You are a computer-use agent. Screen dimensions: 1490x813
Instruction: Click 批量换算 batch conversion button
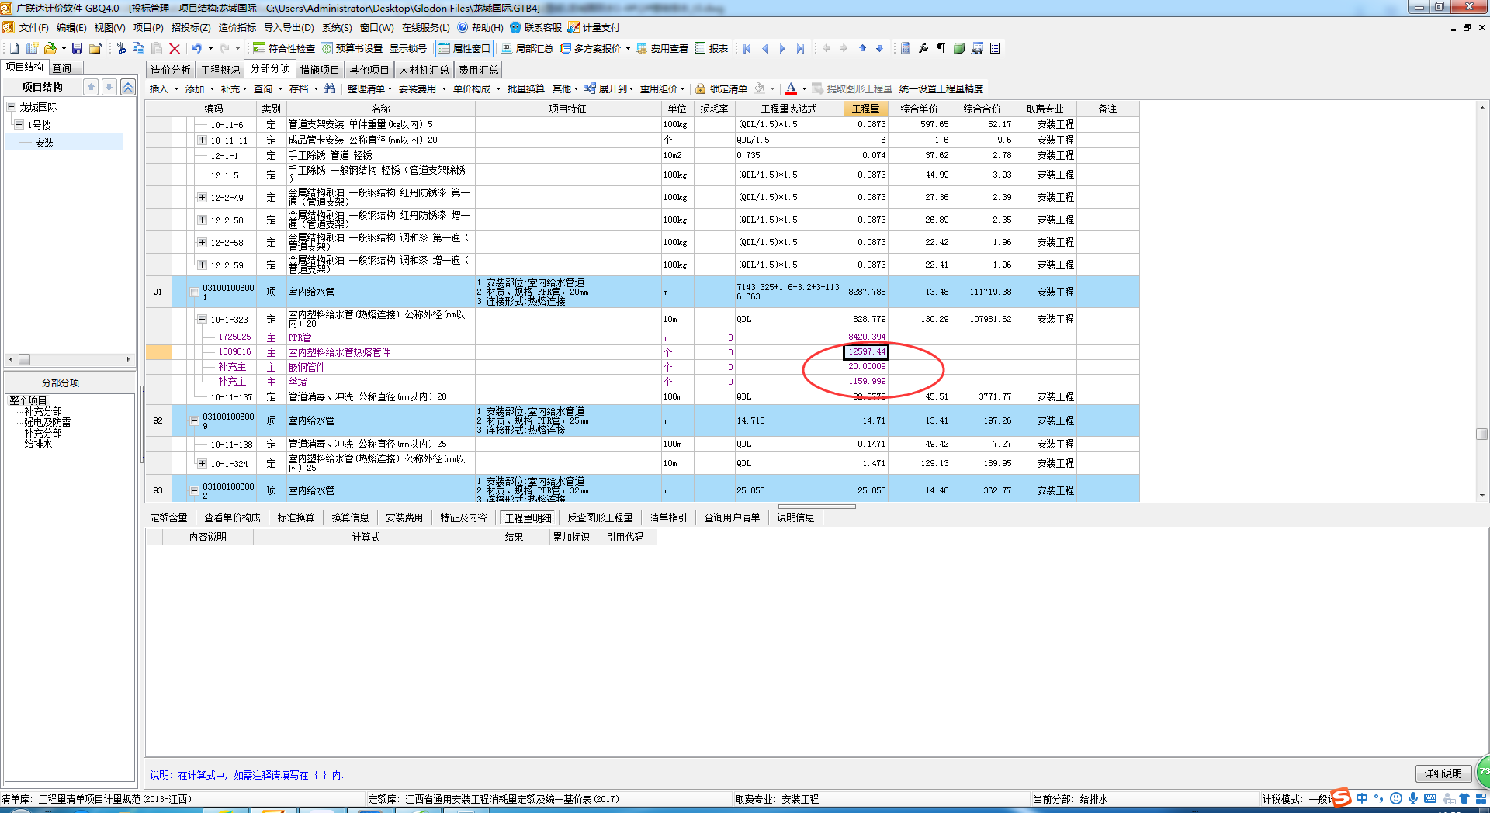[x=526, y=88]
